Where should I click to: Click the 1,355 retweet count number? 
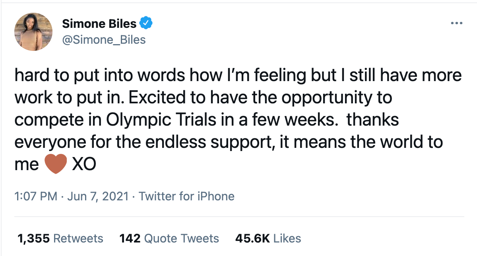[x=33, y=238]
